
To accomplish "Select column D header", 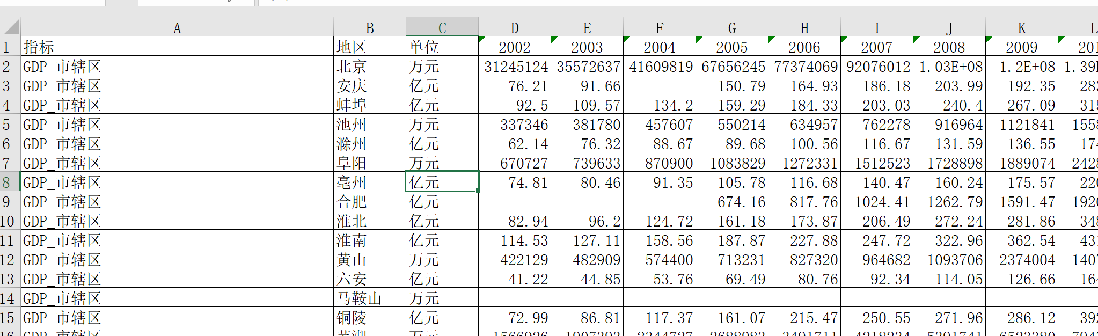I will [515, 27].
